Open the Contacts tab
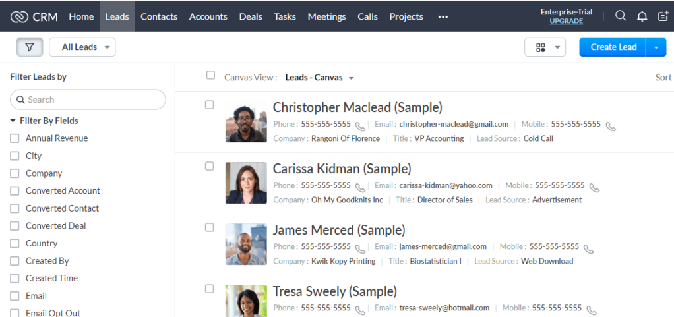The height and width of the screenshot is (317, 674). pyautogui.click(x=159, y=16)
